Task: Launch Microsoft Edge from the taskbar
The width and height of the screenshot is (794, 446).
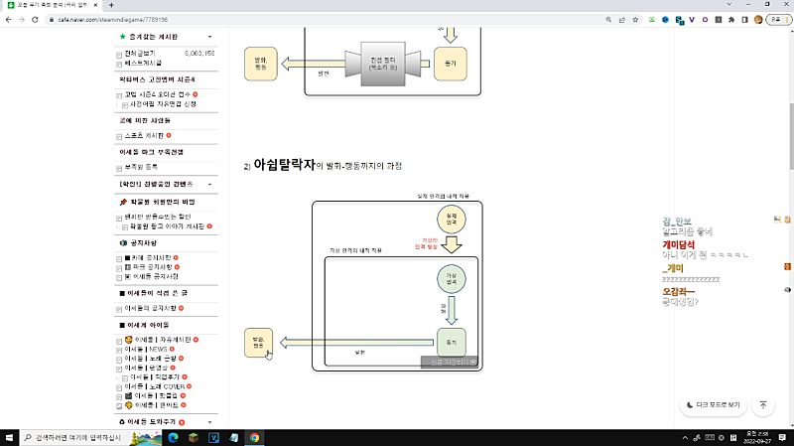Action: pyautogui.click(x=173, y=437)
